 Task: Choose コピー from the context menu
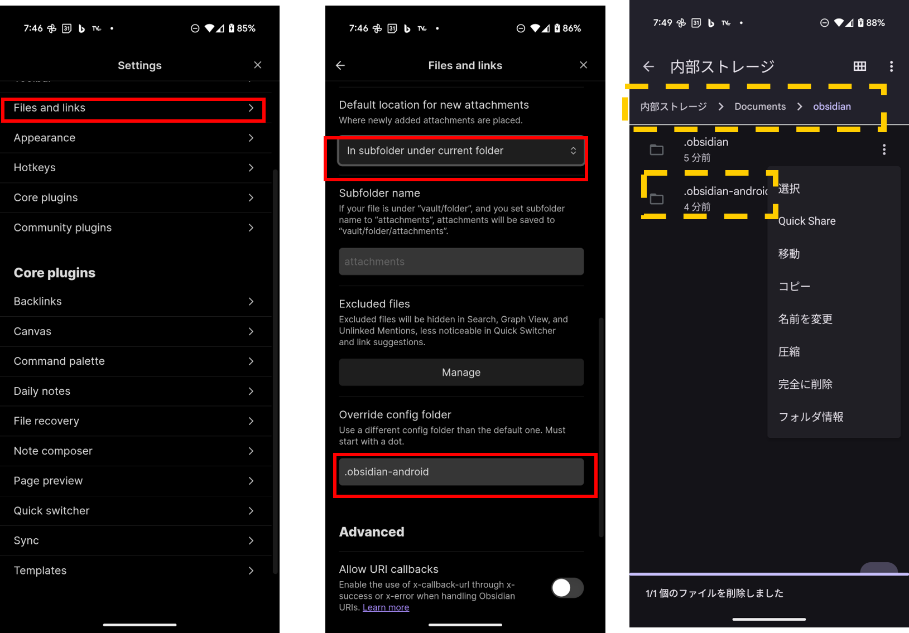834,286
